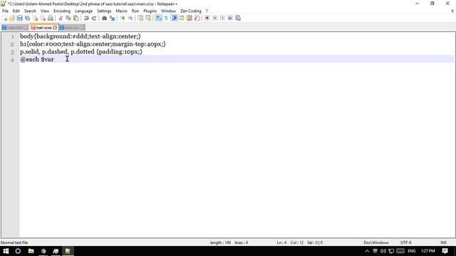Open the Run menu

[x=135, y=11]
